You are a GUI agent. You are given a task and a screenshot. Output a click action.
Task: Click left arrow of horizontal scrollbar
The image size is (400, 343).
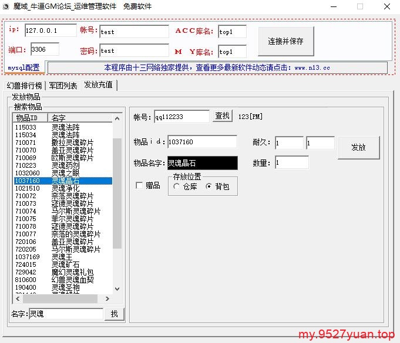pos(18,298)
